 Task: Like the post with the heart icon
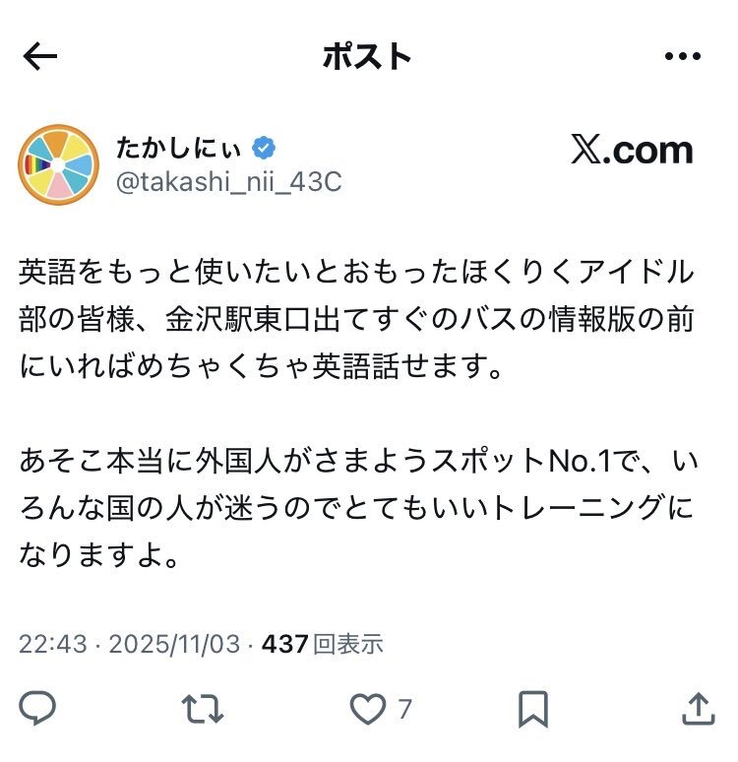click(x=368, y=709)
